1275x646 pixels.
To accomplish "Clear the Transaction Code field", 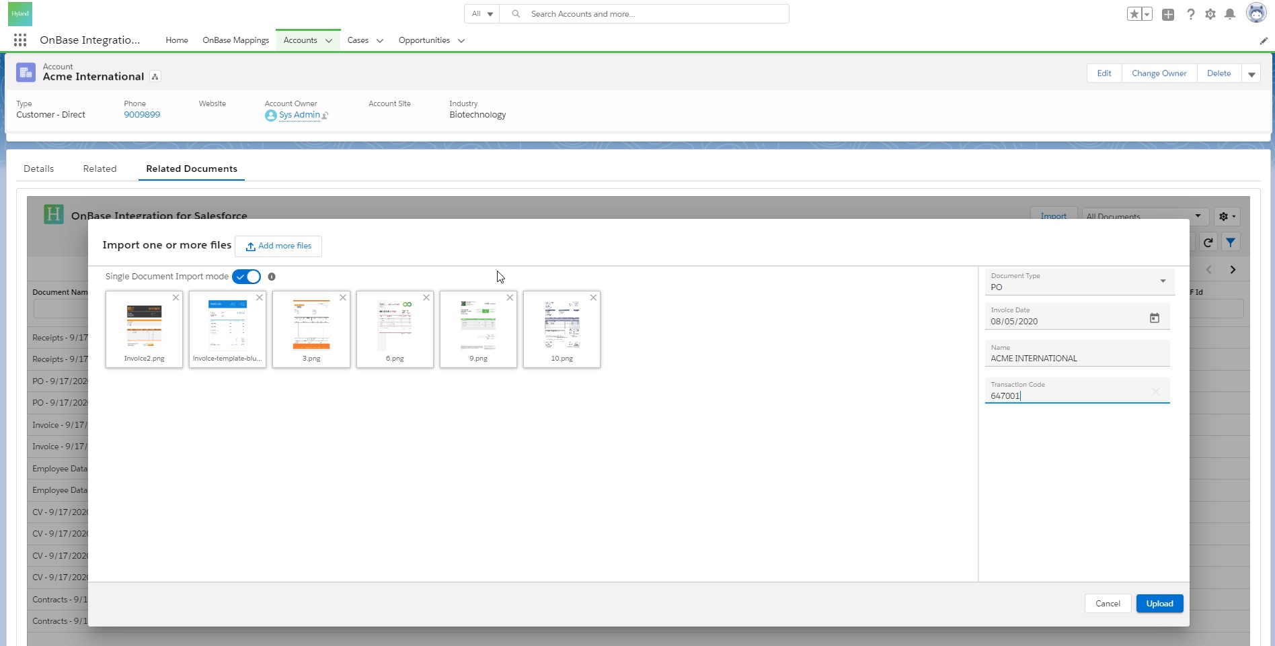I will point(1155,391).
